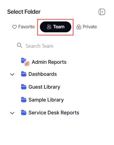Click the magnifying glass search icon
Viewport: 114px width, 145px height.
click(20, 45)
